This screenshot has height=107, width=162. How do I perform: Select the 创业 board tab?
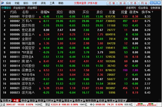coord(32,100)
